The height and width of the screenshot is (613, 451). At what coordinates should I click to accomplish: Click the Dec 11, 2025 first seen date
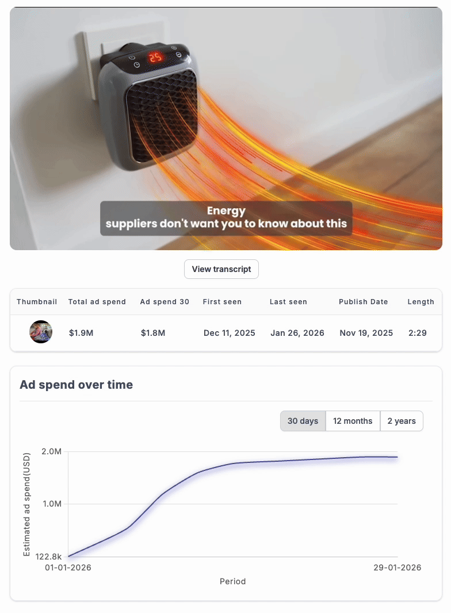tap(229, 333)
